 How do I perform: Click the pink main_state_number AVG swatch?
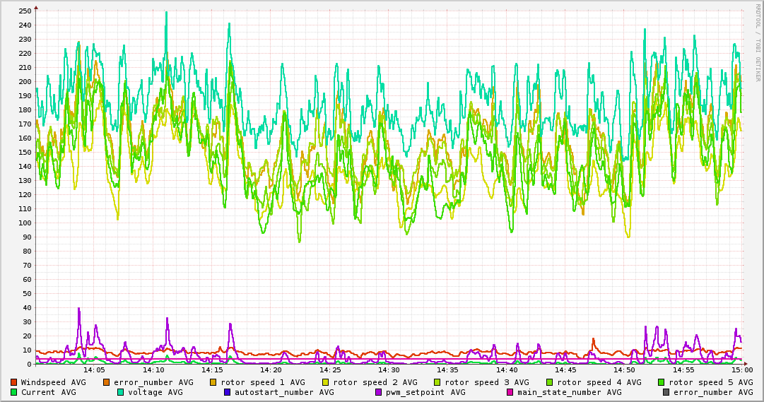(510, 392)
